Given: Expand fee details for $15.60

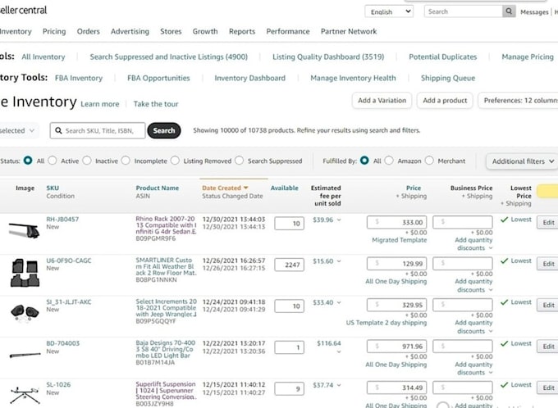Looking at the screenshot, I should point(339,261).
